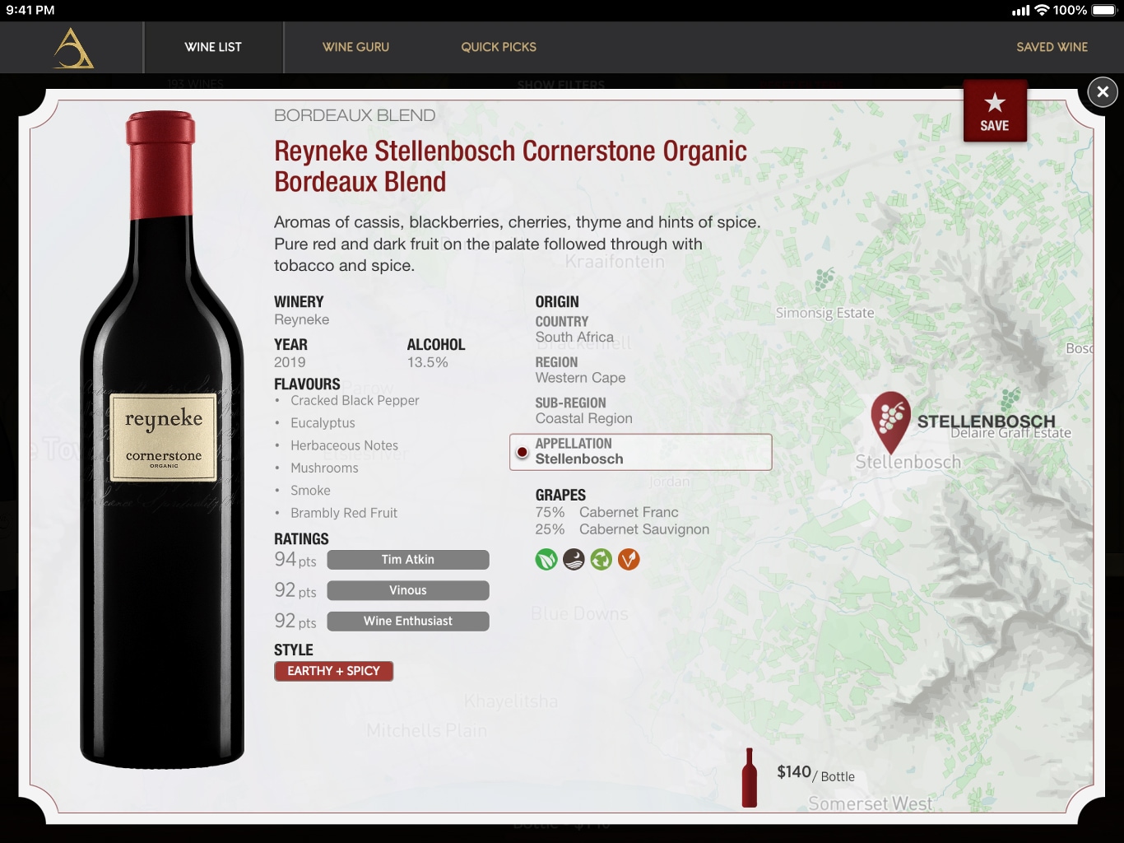Screen dimensions: 1124x843
Task: Tap the green recycling sustainable icon
Action: point(601,560)
